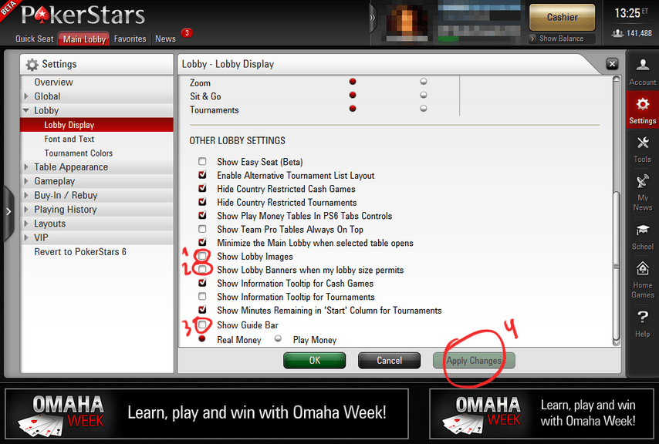Screen dimensions: 659x444
Task: Select the Play Money radio button
Action: tap(278, 338)
